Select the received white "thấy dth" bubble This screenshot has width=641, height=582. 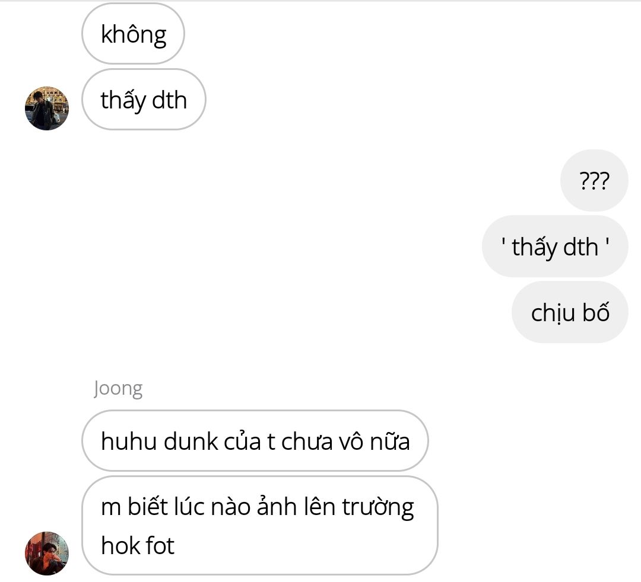pos(144,100)
